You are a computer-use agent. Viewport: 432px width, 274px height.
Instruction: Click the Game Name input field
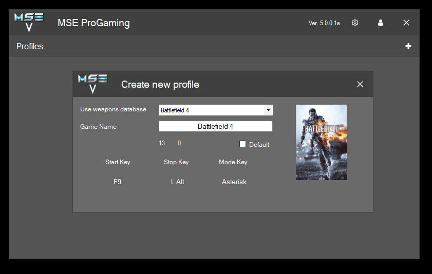pyautogui.click(x=215, y=126)
